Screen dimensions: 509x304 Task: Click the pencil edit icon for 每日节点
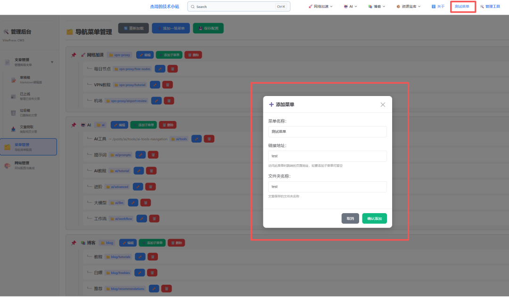[160, 69]
